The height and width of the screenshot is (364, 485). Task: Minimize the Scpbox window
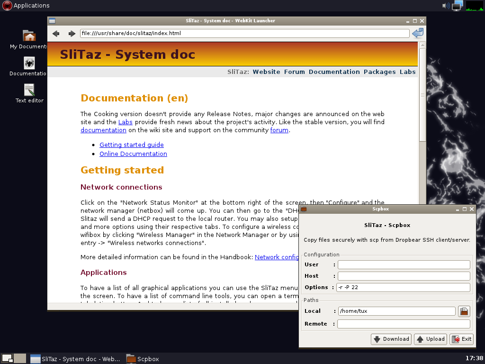pyautogui.click(x=458, y=209)
